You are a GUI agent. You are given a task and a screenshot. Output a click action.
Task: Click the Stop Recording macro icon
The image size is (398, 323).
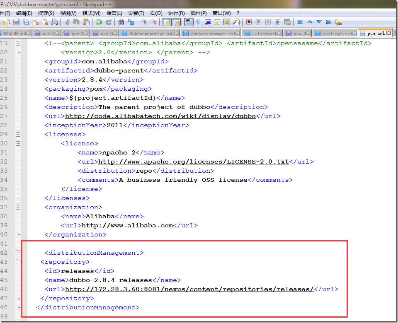(x=258, y=22)
